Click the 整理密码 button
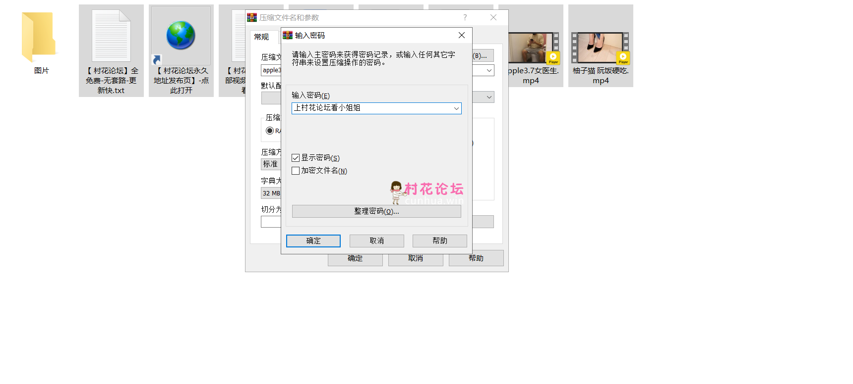Viewport: 853px width, 384px height. click(376, 211)
